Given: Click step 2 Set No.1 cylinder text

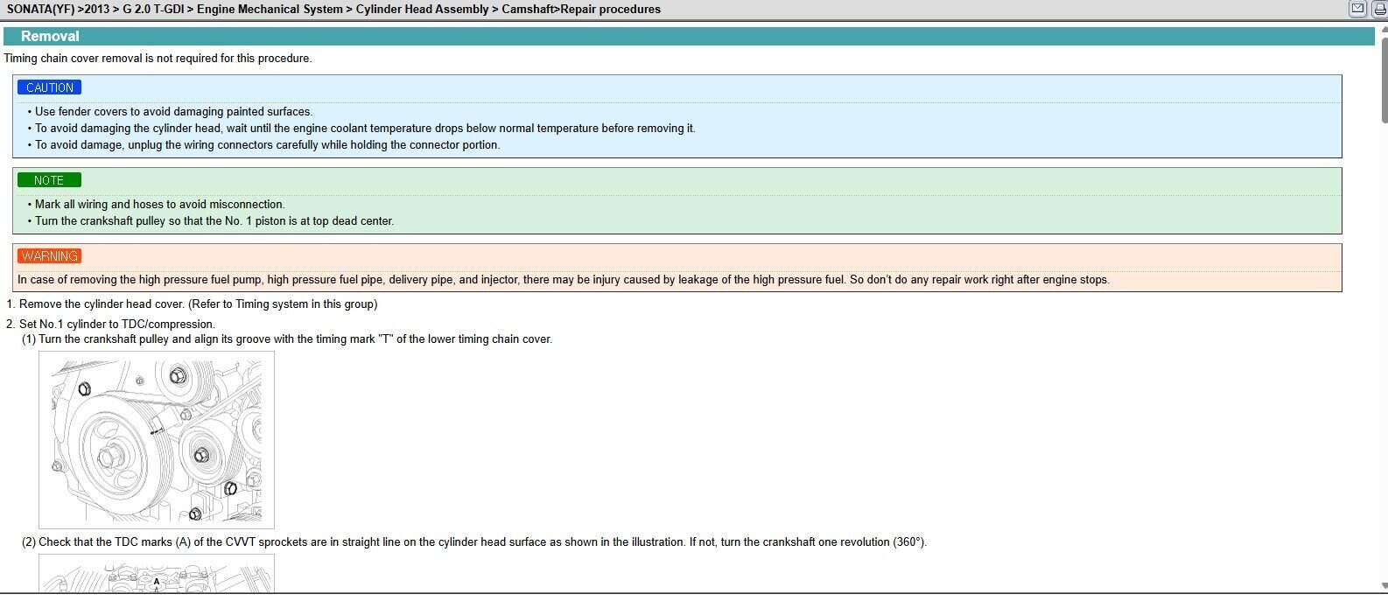Looking at the screenshot, I should 116,324.
